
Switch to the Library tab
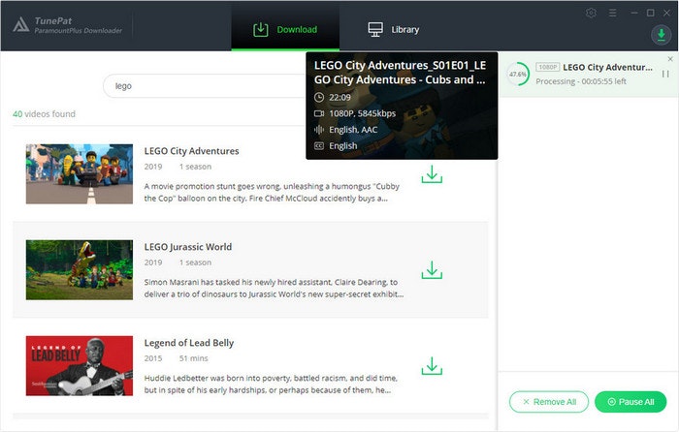[394, 29]
